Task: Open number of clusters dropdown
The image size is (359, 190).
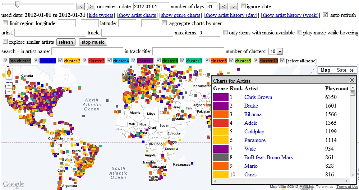Action: (276, 51)
